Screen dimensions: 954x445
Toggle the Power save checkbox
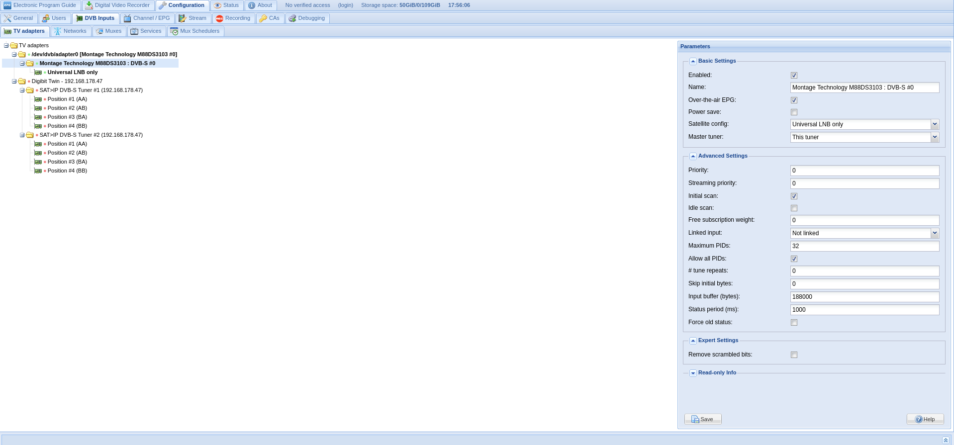tap(794, 112)
